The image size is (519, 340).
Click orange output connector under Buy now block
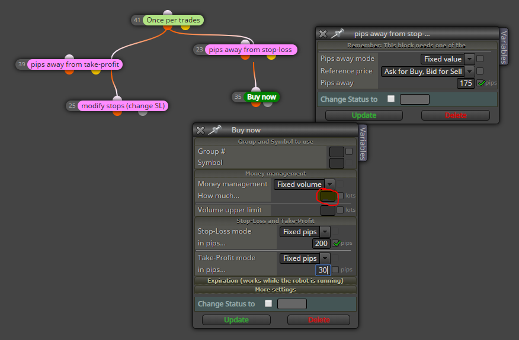click(256, 104)
